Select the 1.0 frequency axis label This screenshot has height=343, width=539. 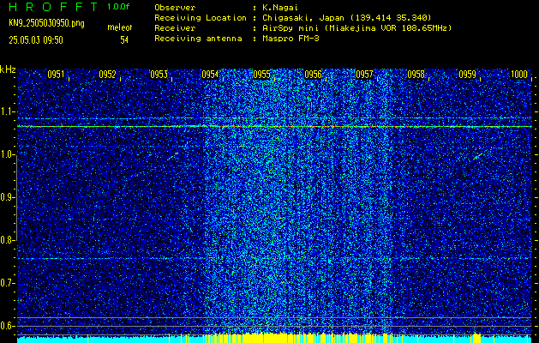pos(8,154)
